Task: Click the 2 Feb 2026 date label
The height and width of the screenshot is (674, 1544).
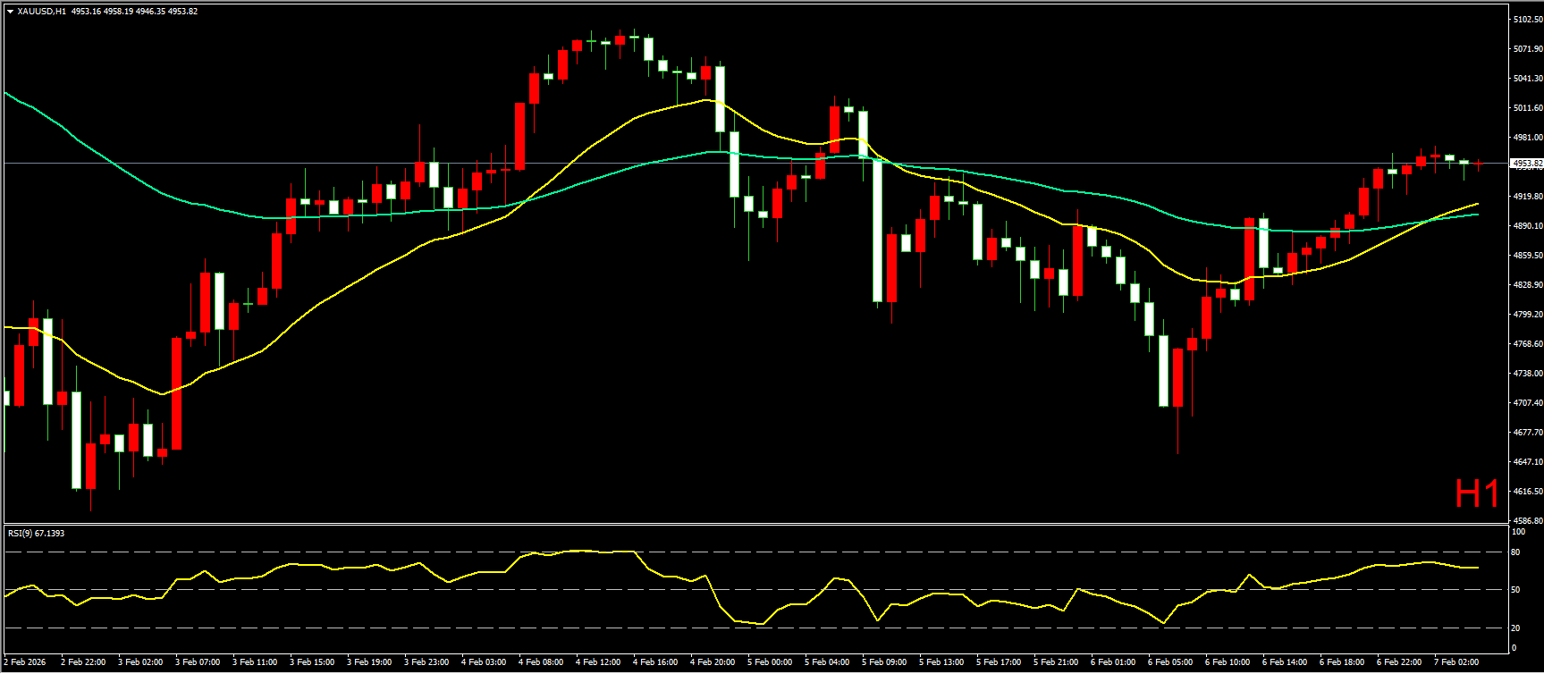Action: click(x=25, y=662)
